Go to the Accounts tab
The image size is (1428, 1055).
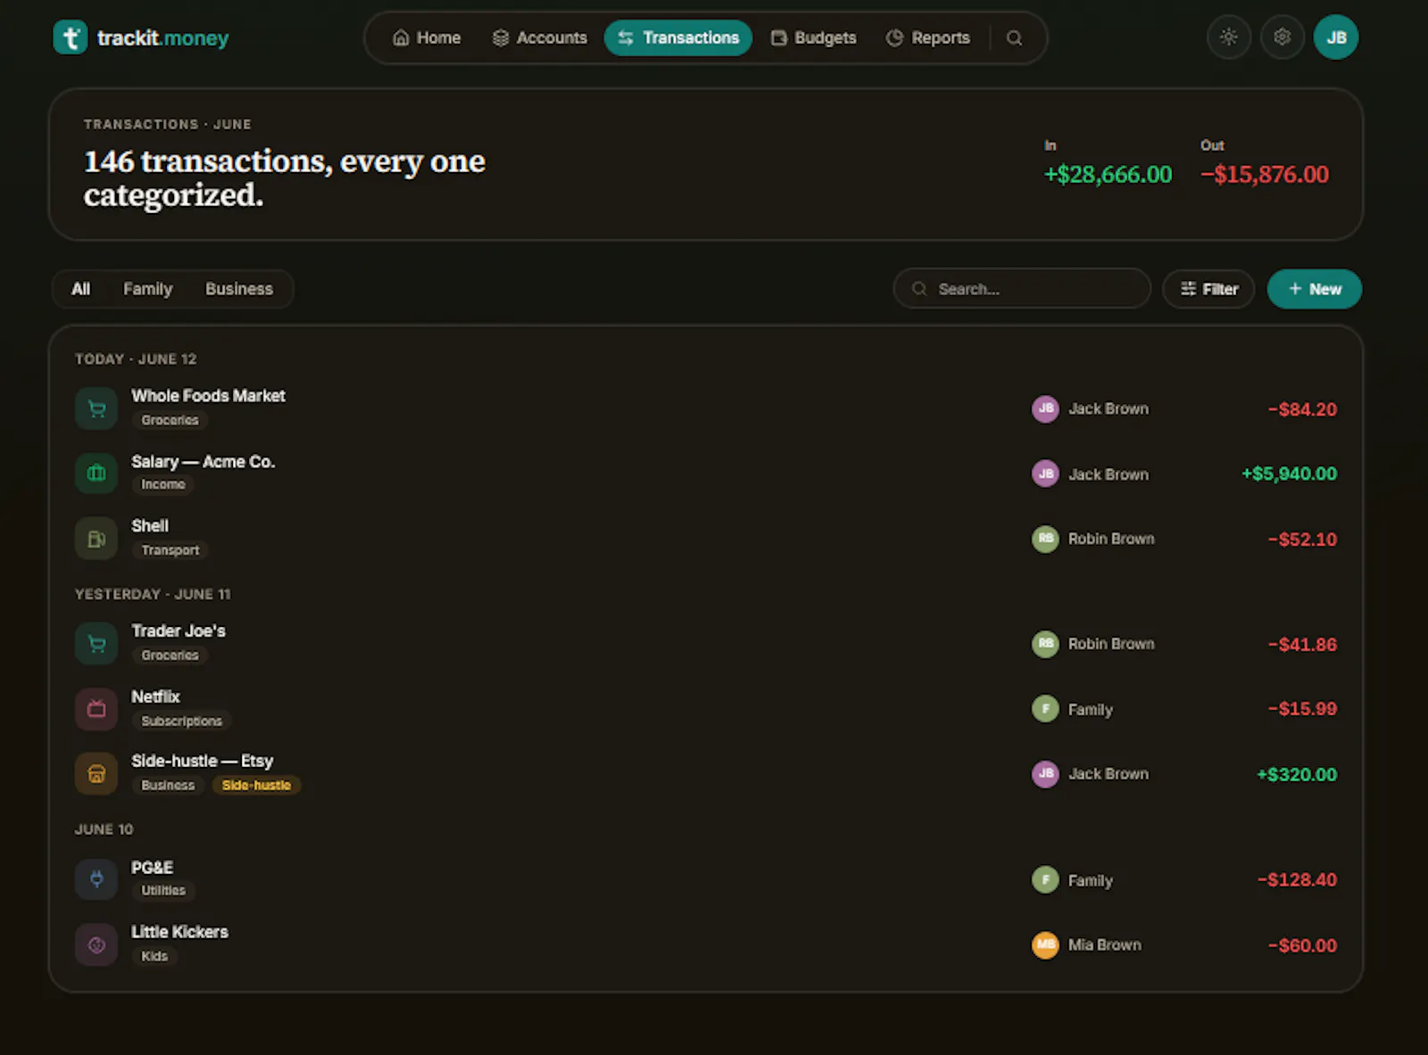click(x=540, y=37)
